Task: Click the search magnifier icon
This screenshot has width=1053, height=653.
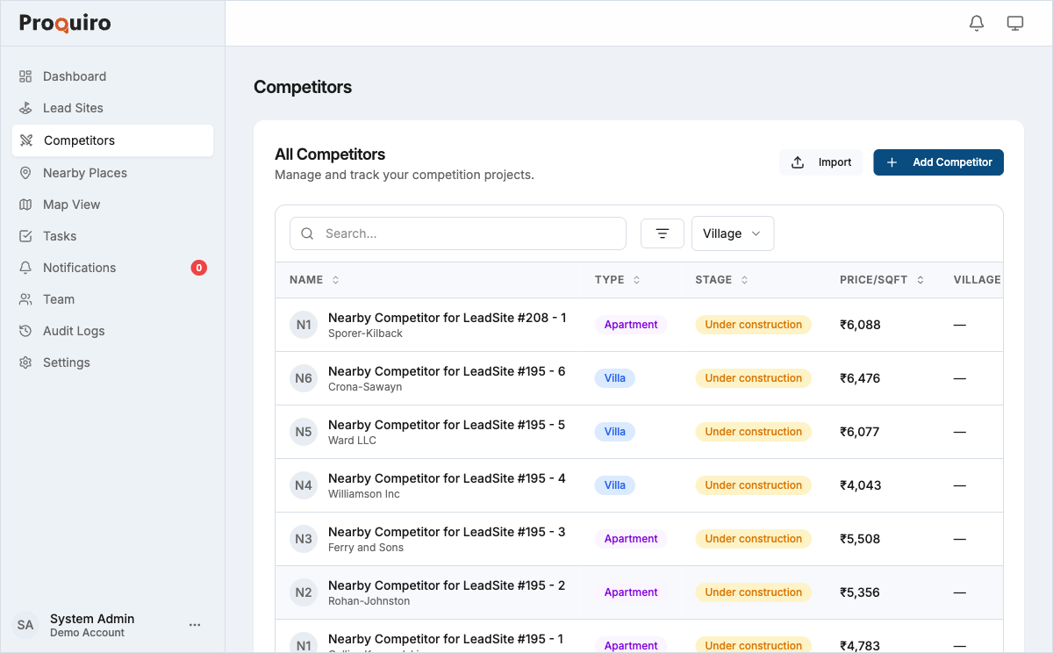Action: [x=307, y=233]
